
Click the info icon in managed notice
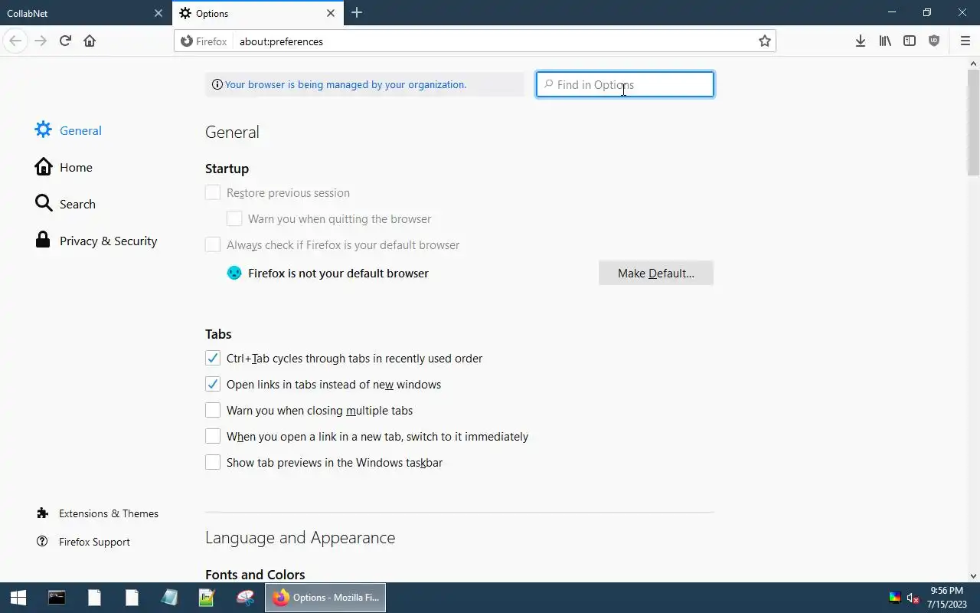click(217, 85)
